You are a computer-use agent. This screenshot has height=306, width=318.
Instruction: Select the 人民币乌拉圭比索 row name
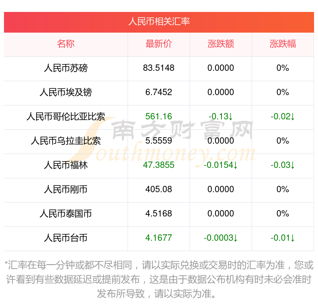tap(66, 141)
